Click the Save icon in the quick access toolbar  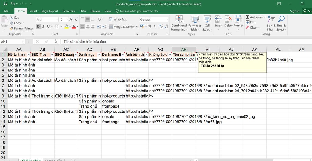click(x=5, y=4)
